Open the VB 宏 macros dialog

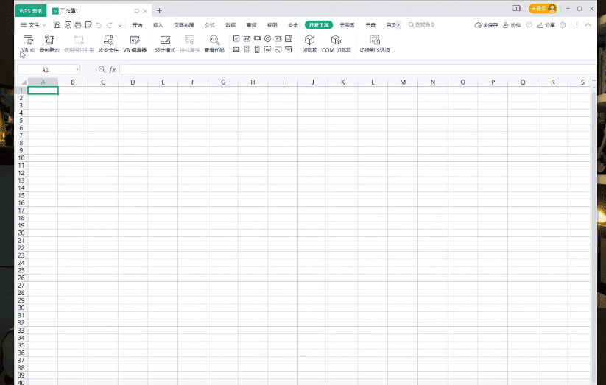click(x=28, y=43)
